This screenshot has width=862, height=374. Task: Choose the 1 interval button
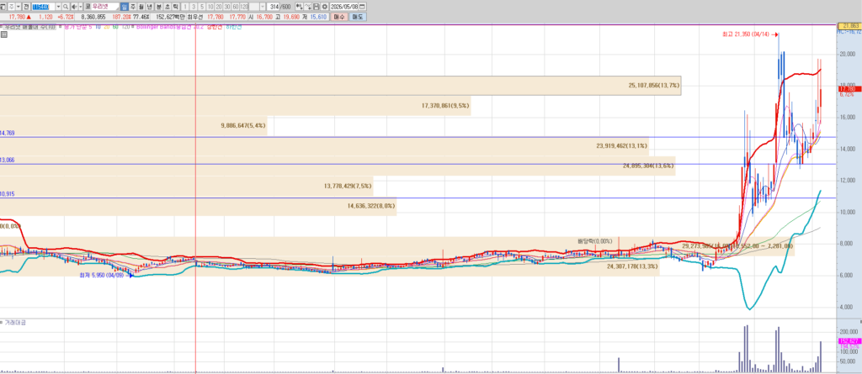(x=185, y=7)
